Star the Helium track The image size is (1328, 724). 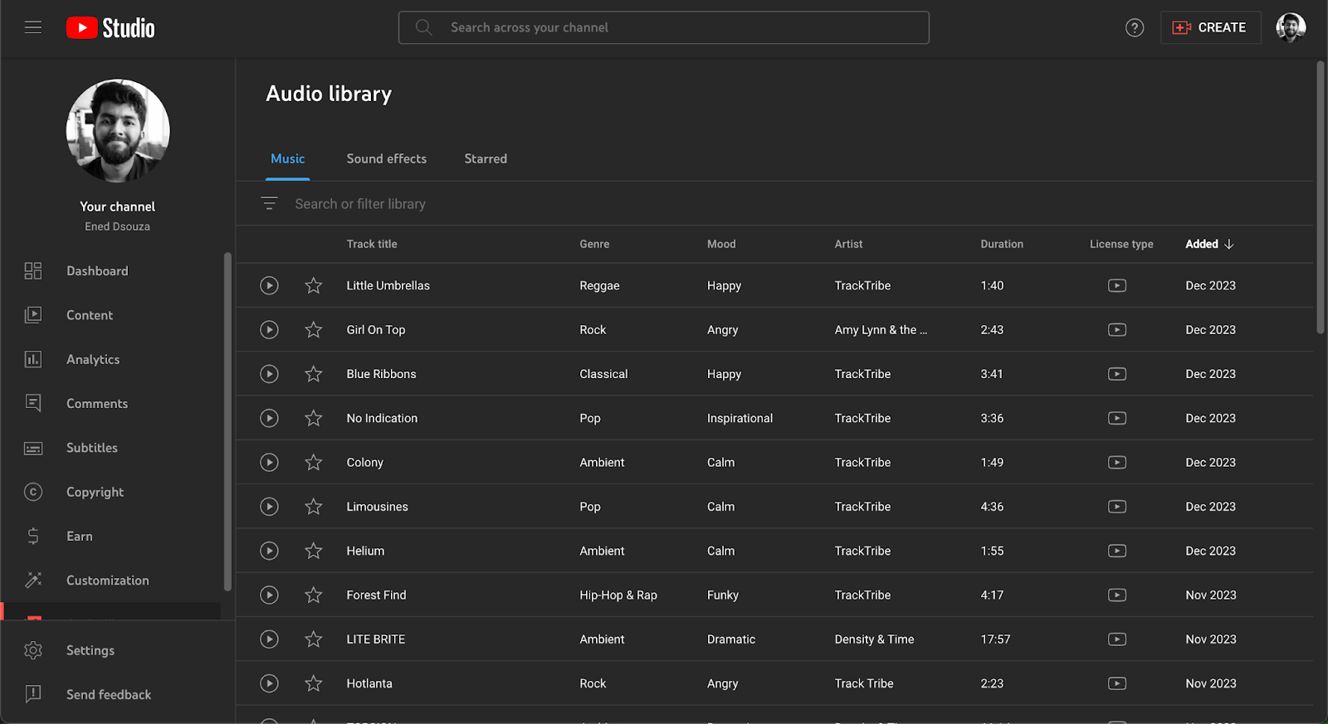pyautogui.click(x=313, y=551)
